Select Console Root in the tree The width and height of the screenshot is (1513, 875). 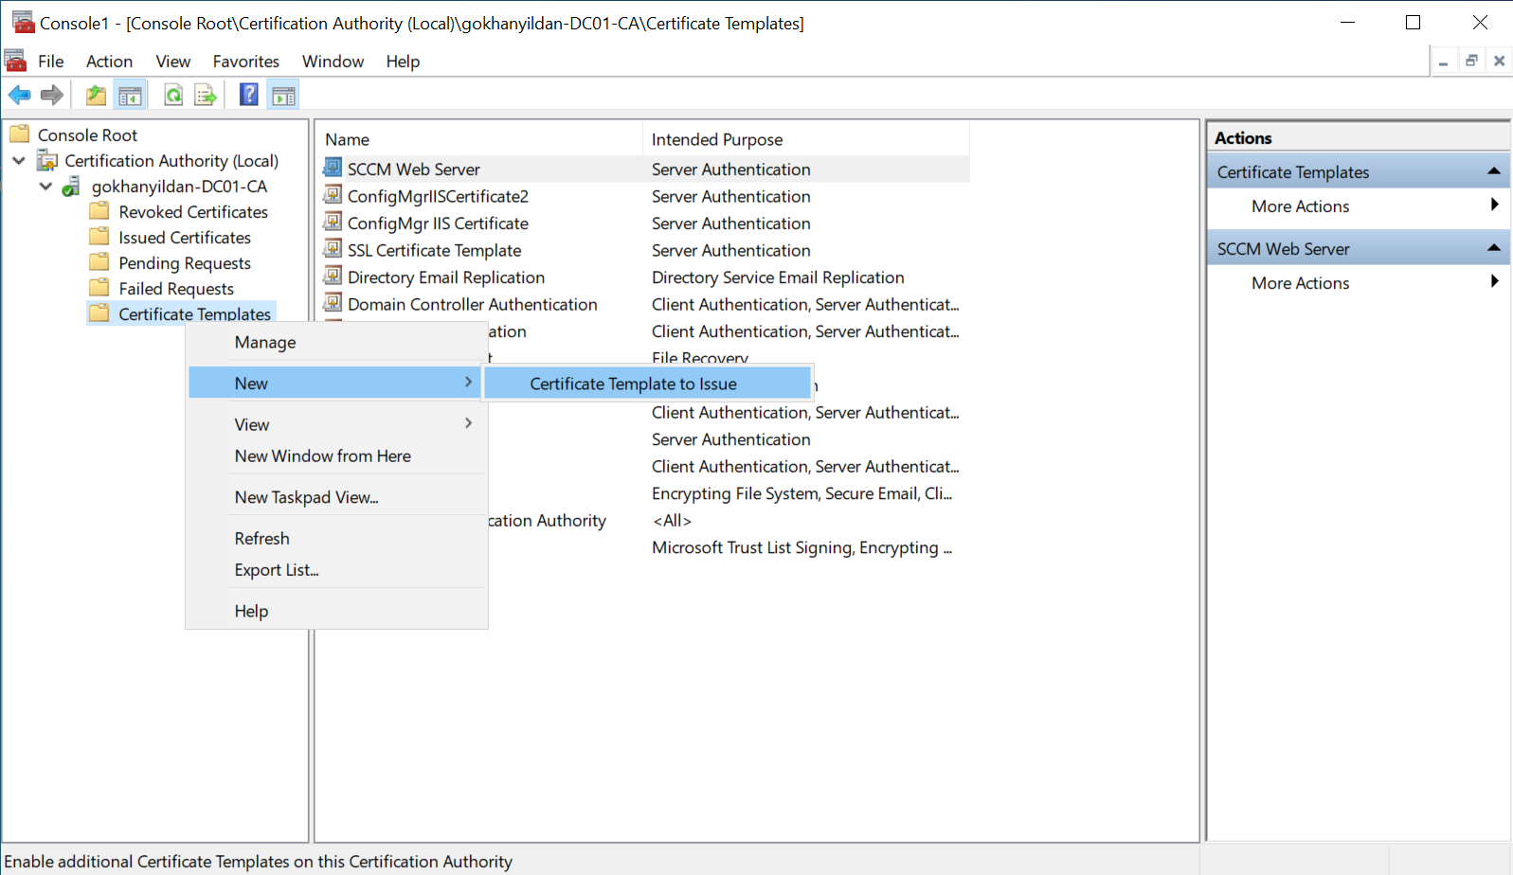pyautogui.click(x=87, y=135)
